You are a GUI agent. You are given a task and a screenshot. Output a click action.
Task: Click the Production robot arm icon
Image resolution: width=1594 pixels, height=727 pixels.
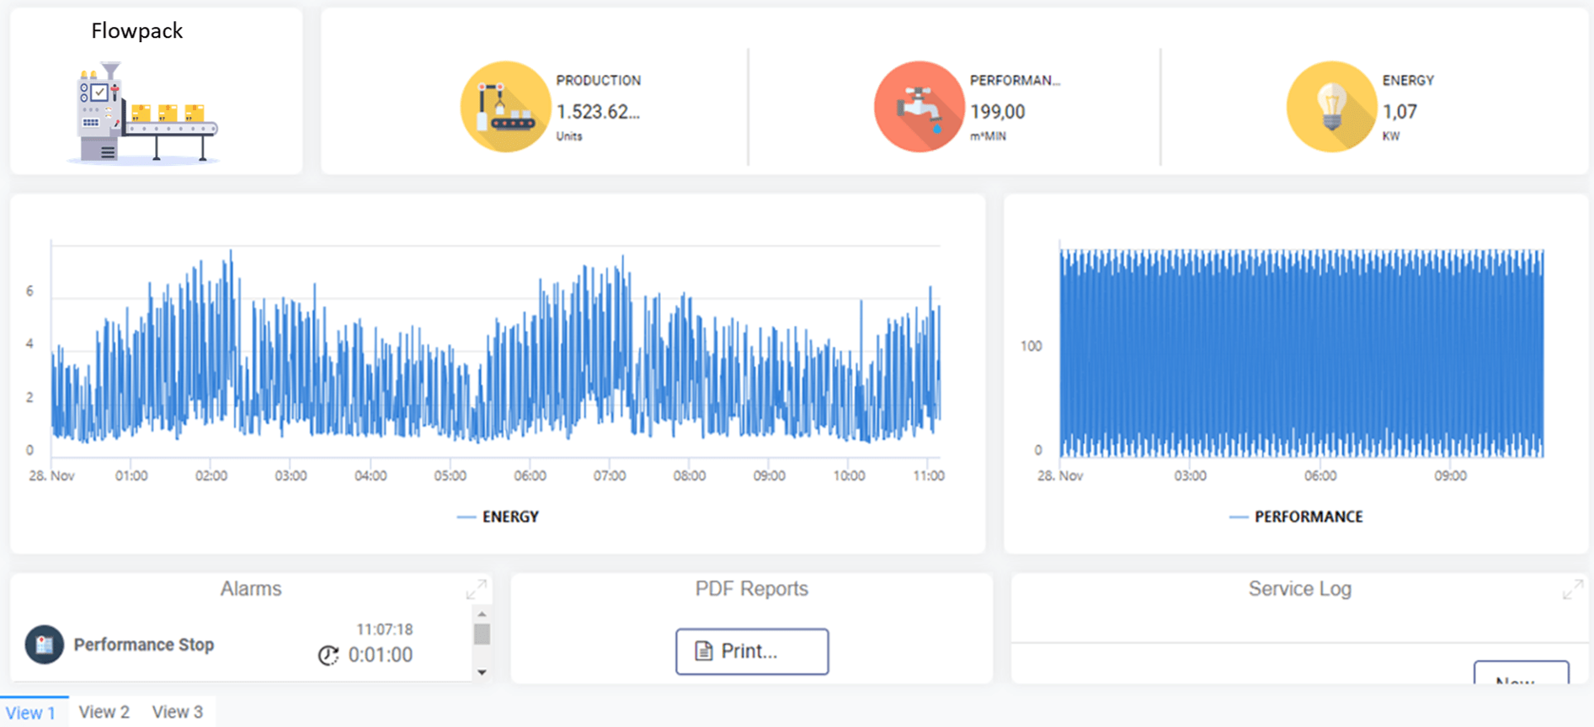click(x=505, y=107)
